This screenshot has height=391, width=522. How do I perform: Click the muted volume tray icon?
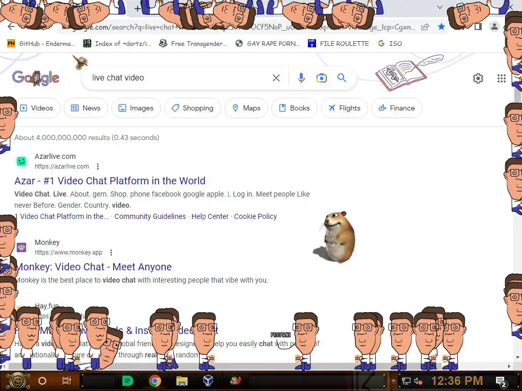click(x=418, y=381)
